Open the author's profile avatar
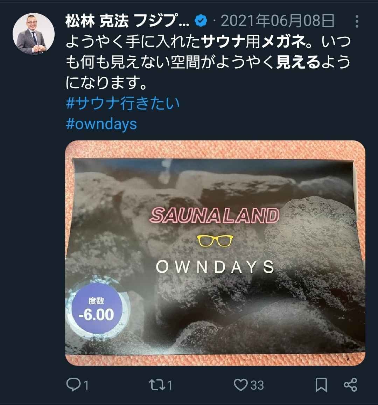 point(34,34)
